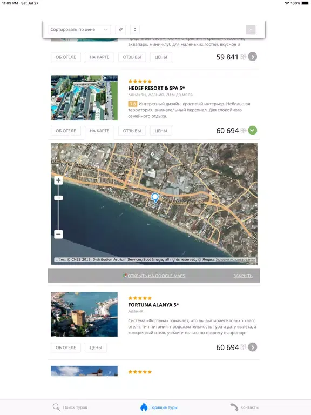Open ЦЕНЫ tab for Hedef Resort
This screenshot has height=415, width=311.
coord(161,131)
